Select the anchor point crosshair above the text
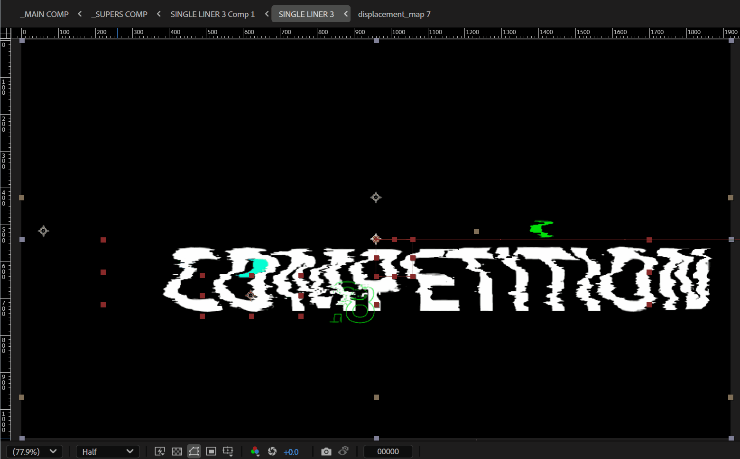 (x=376, y=197)
